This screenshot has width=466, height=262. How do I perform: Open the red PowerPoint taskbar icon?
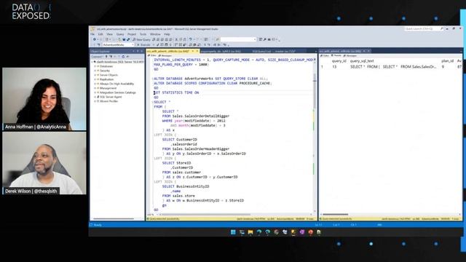pos(311,232)
